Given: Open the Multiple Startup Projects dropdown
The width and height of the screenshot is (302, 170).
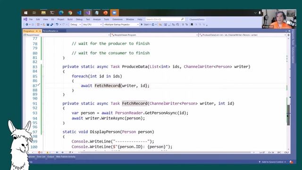Looking at the screenshot, I should (x=121, y=25).
